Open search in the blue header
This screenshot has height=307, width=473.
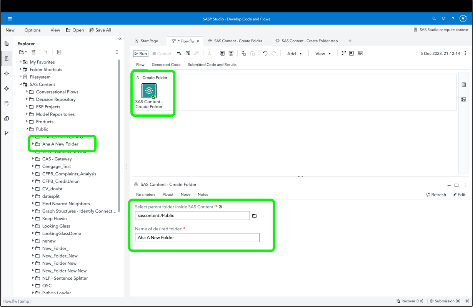point(434,19)
